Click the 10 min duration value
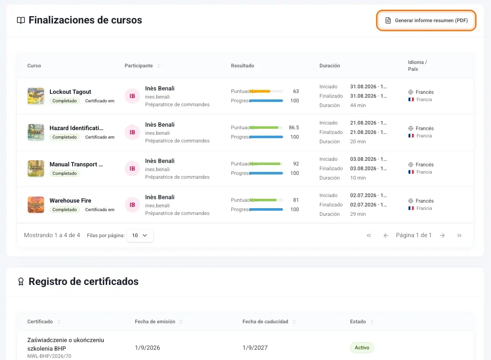Image resolution: width=491 pixels, height=360 pixels. coord(358,178)
